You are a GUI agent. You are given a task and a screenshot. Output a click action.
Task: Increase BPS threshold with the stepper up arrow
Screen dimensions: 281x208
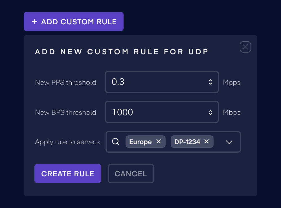(x=210, y=111)
